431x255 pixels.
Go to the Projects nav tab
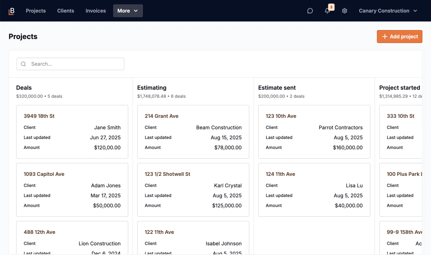[x=36, y=11]
